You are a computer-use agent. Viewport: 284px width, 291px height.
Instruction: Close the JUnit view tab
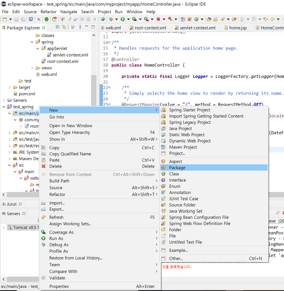pos(20,204)
